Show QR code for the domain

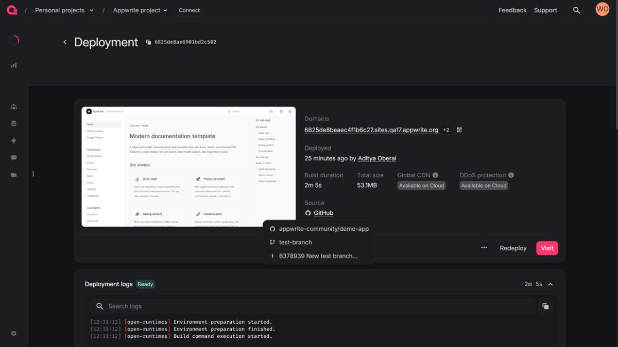point(459,130)
